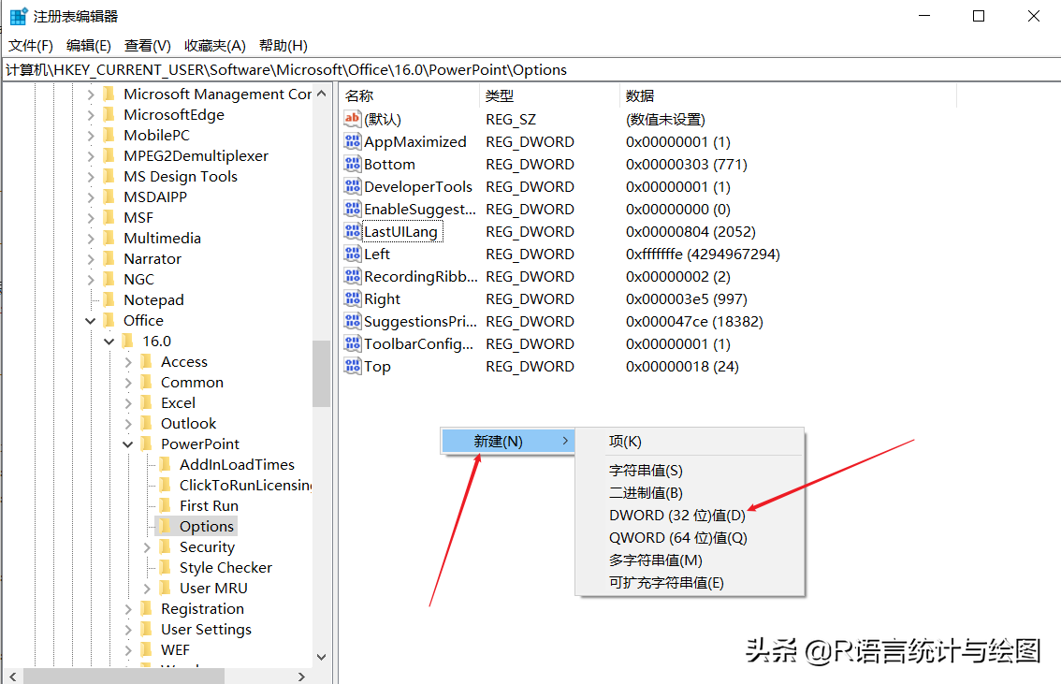Click the AddInLoadTimes folder icon
1061x684 pixels.
(x=165, y=464)
